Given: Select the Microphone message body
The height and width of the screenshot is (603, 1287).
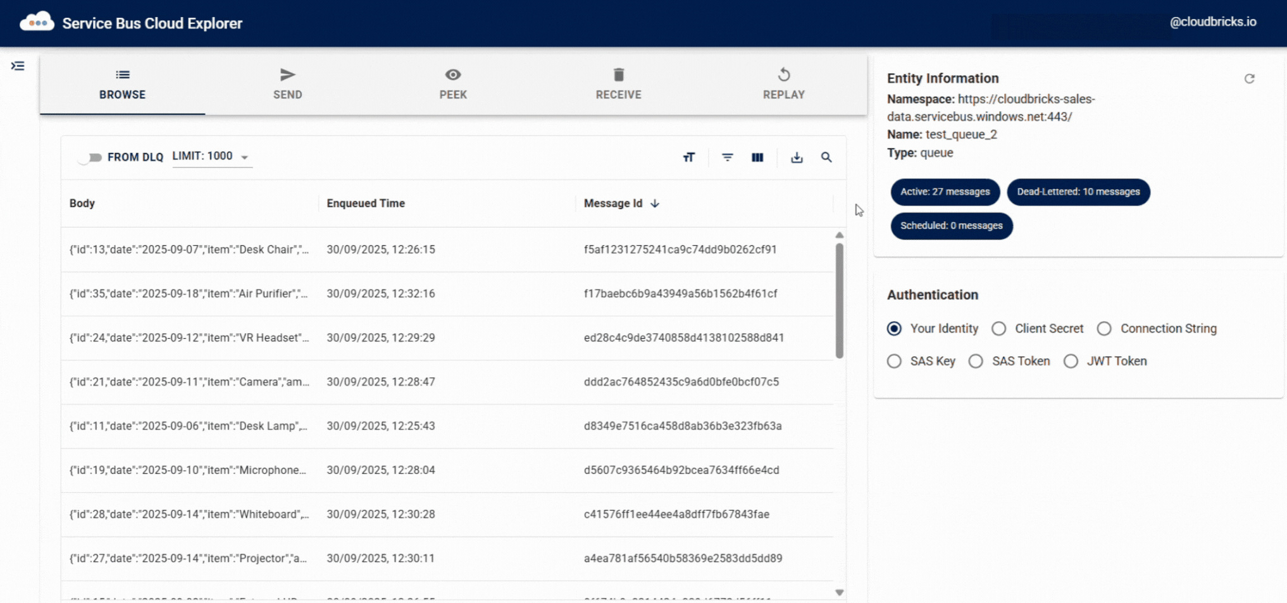Looking at the screenshot, I should click(x=187, y=470).
